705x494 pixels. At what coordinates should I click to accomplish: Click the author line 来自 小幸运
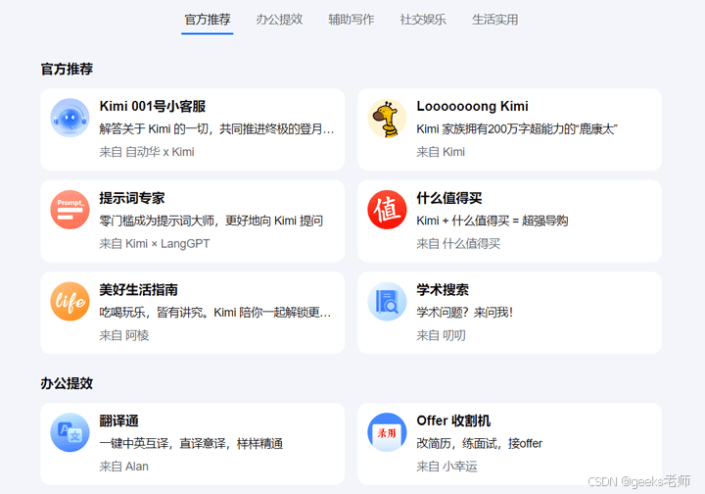pyautogui.click(x=446, y=467)
